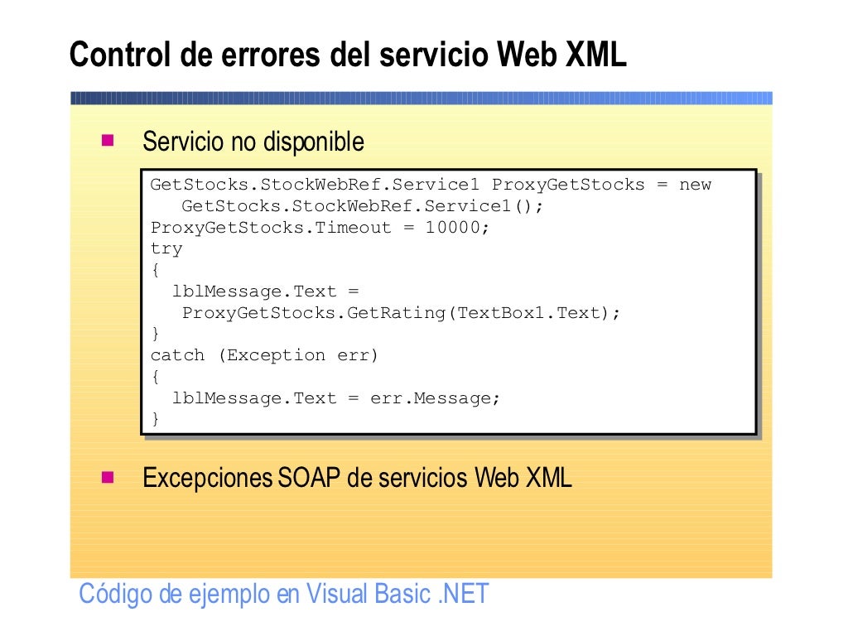848x636 pixels.
Task: Click the slide title 'Control de errores del servicio Web XML'
Action: click(348, 54)
